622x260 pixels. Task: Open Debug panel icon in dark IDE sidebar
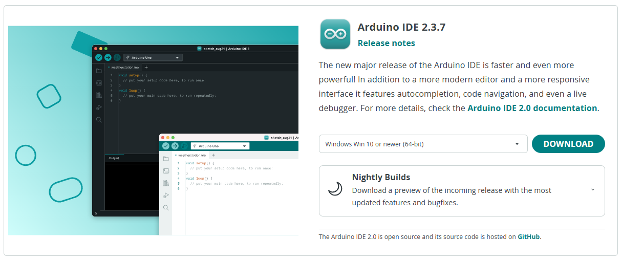[99, 107]
